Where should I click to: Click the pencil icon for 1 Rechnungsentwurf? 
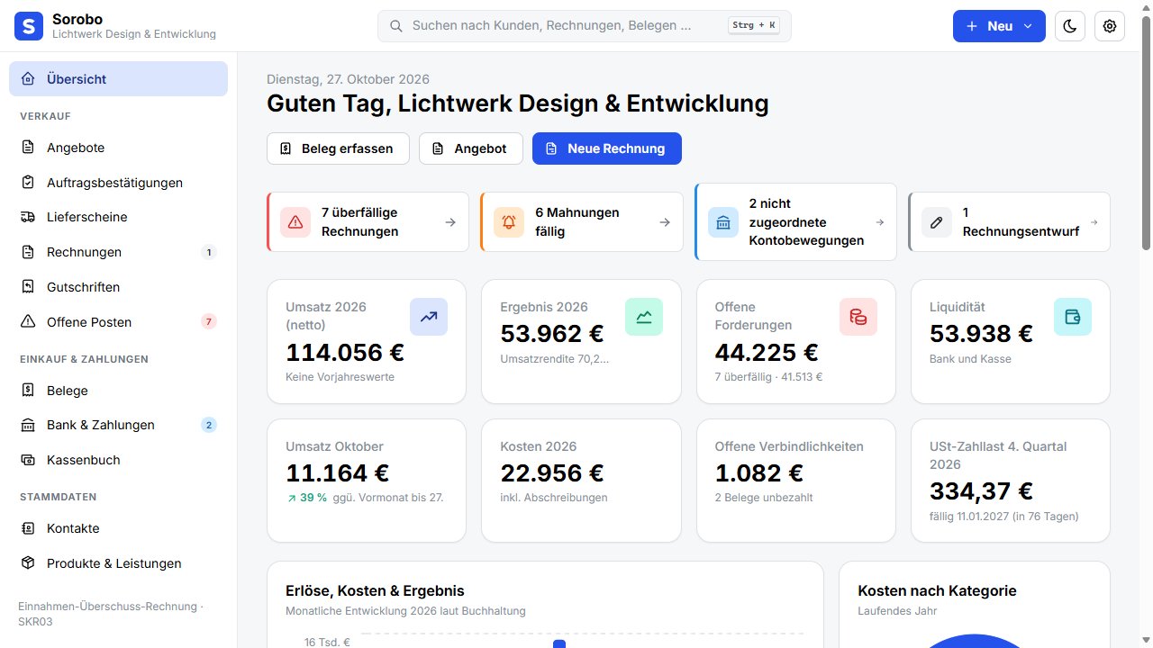pos(937,222)
